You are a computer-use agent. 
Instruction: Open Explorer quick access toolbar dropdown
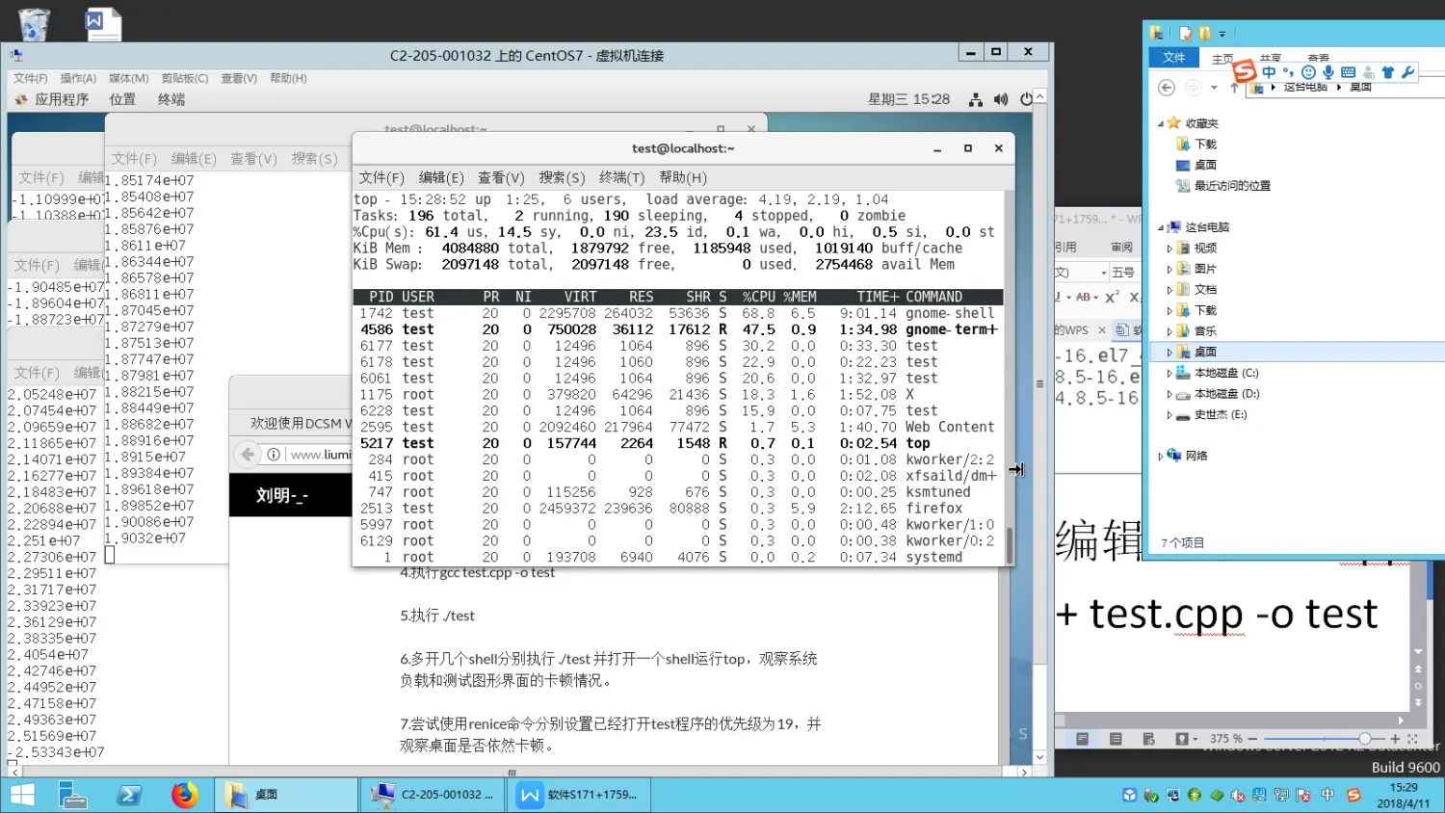pos(1222,33)
